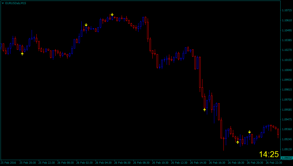Click the 25 Feb 22:30 time label
The width and height of the screenshot is (293, 166).
click(46, 163)
